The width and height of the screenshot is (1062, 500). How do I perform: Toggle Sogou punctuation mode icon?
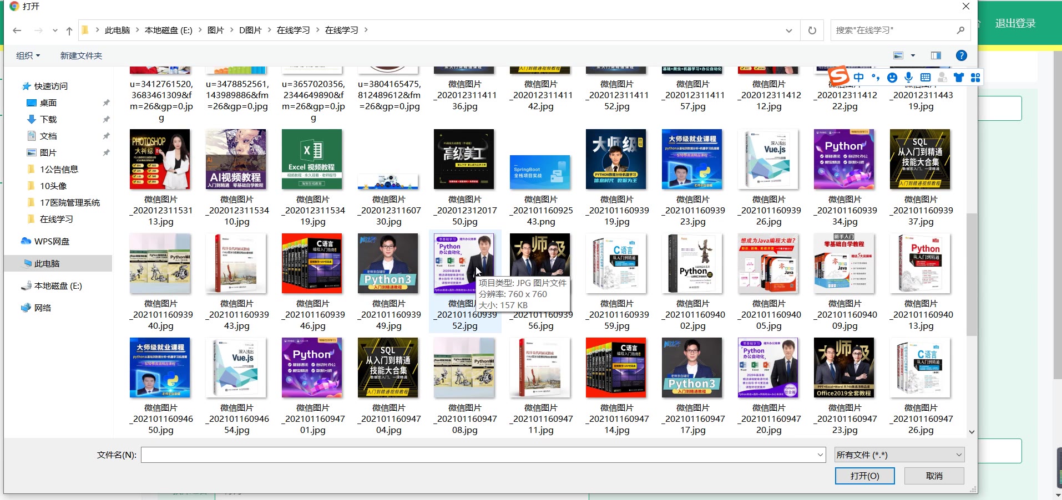pos(876,78)
